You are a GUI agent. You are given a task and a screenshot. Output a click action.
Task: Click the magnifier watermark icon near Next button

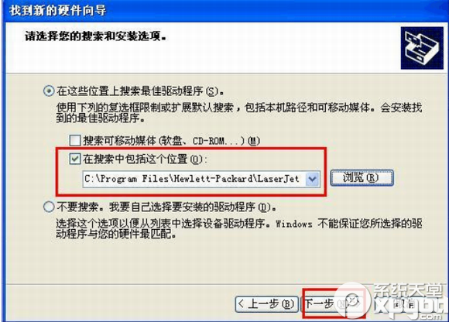click(353, 301)
